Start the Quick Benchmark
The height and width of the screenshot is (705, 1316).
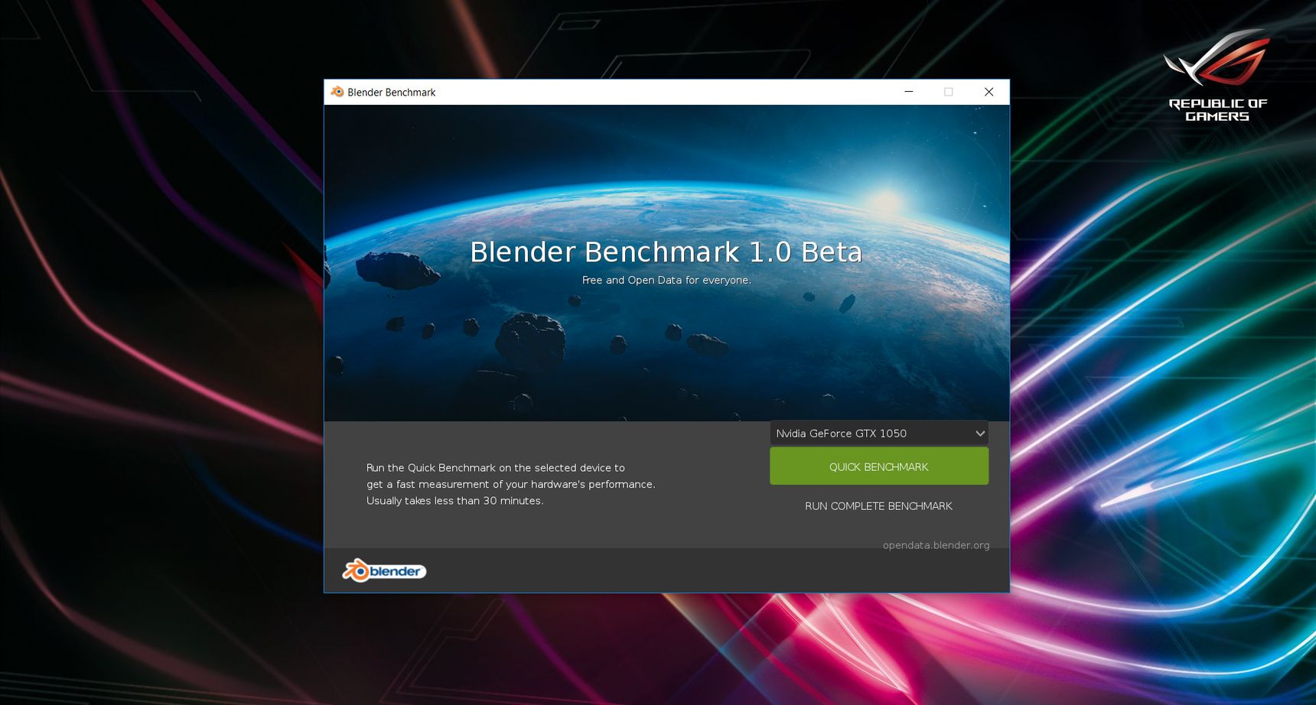(x=878, y=466)
